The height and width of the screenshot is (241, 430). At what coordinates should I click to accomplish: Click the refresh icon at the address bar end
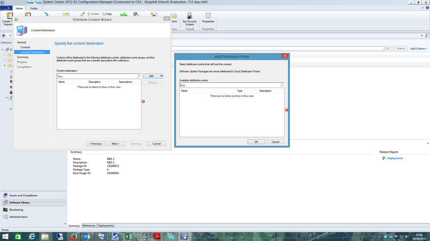[x=427, y=36]
